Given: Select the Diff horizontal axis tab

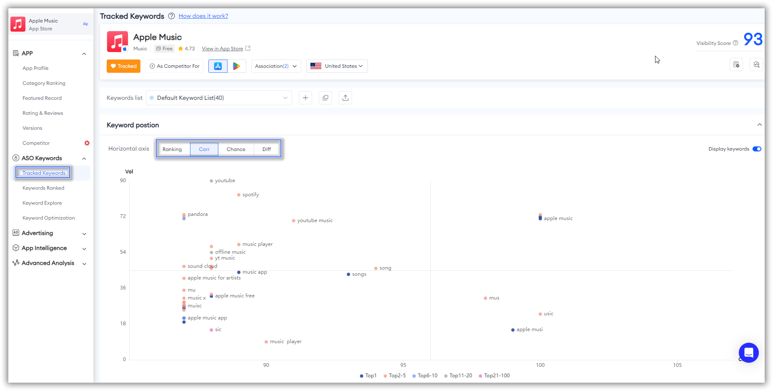Looking at the screenshot, I should pyautogui.click(x=267, y=149).
